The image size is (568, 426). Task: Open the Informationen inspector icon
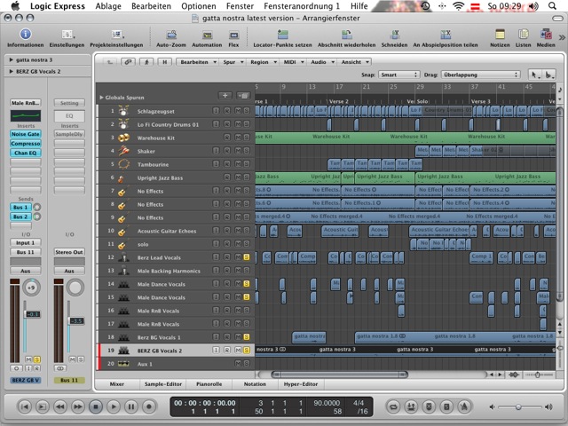[25, 35]
